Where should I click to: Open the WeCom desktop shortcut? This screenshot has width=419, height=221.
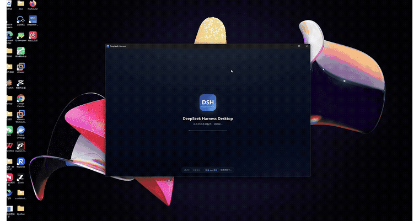[x=21, y=21]
